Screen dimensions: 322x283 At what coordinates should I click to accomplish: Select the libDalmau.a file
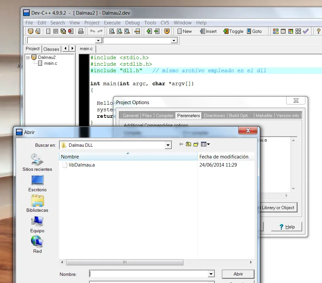(x=82, y=165)
